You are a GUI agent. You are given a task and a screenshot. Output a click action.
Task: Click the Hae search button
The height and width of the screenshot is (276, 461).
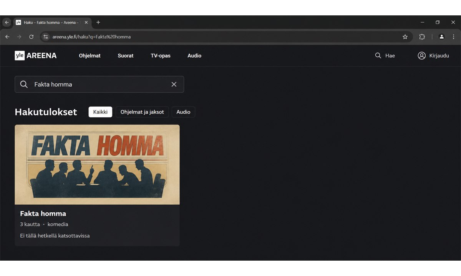(x=385, y=56)
